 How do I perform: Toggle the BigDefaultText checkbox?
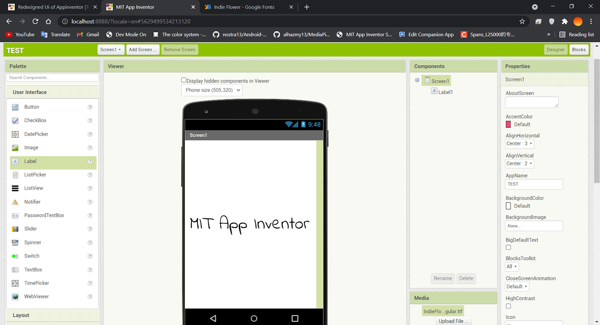pos(508,247)
